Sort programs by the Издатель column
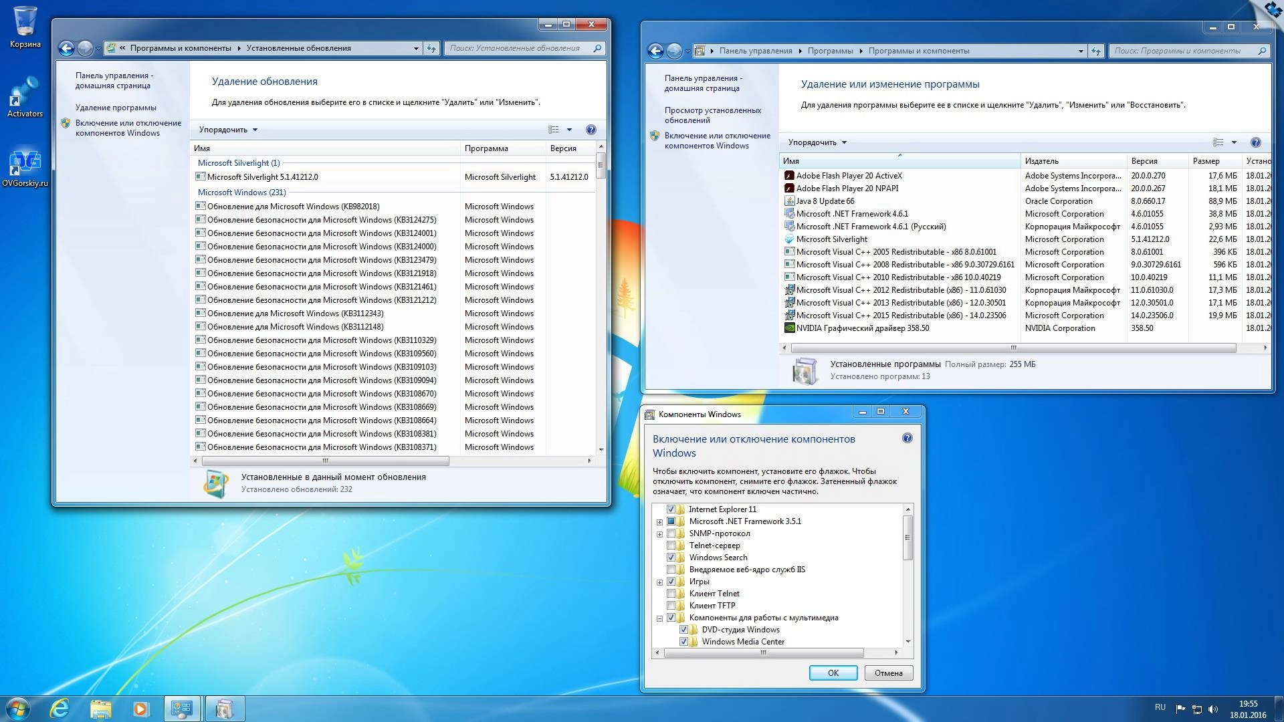 1073,161
